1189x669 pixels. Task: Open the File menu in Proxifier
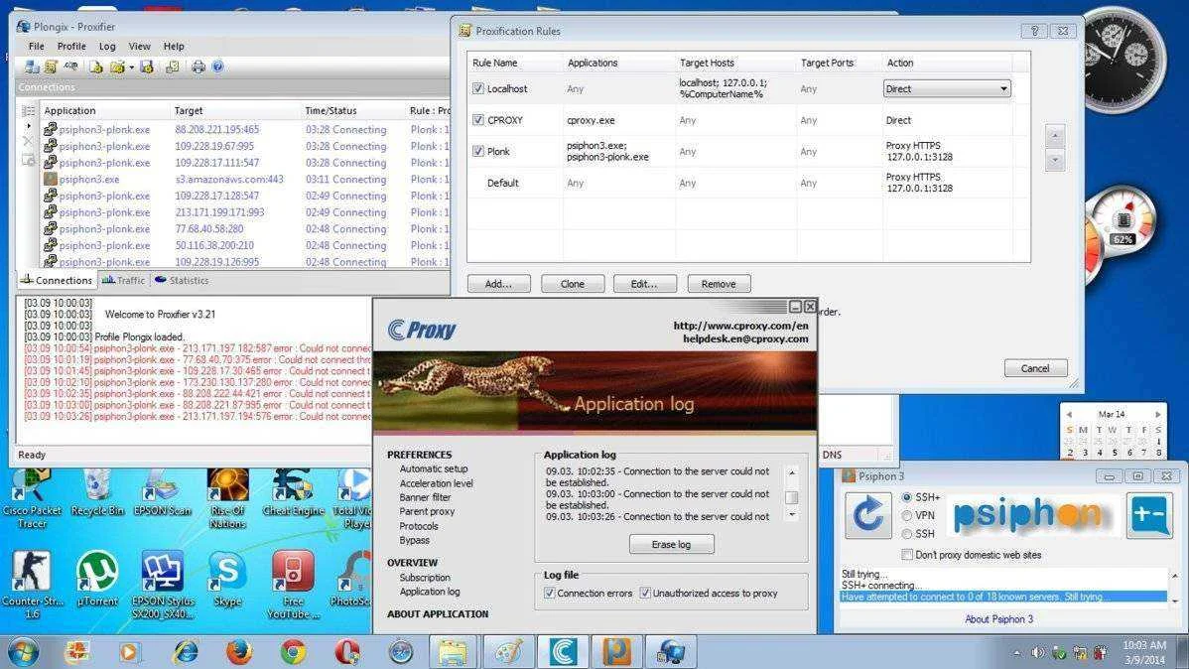point(37,47)
